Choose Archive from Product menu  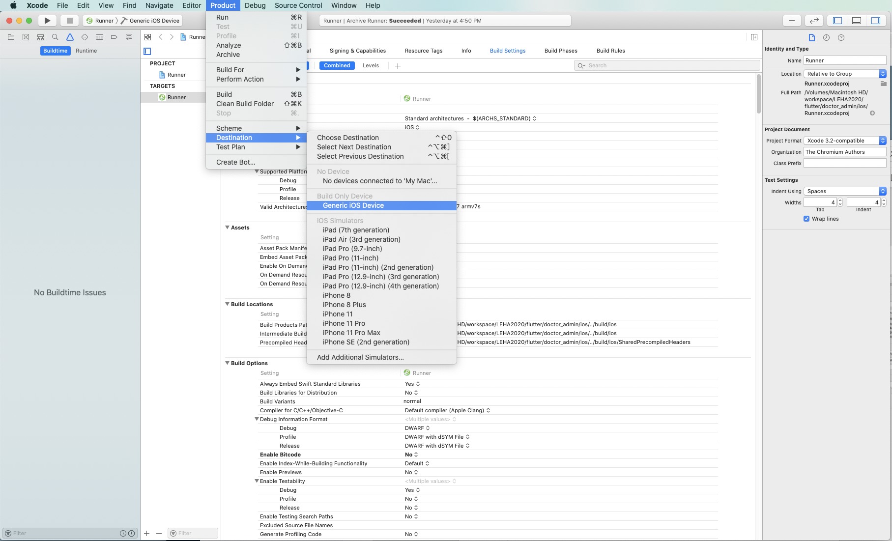256,55
